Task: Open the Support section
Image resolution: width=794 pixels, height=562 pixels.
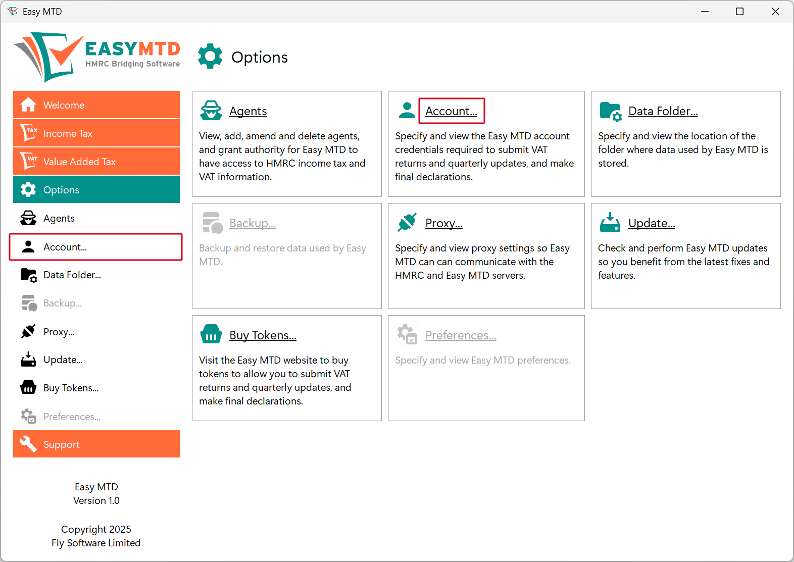Action: coord(96,444)
